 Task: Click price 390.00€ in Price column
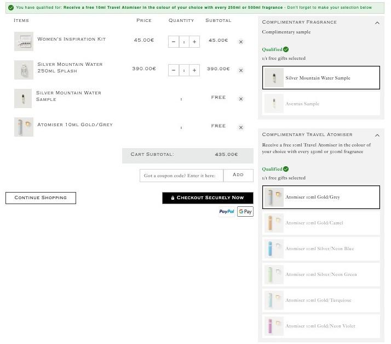[x=144, y=69]
